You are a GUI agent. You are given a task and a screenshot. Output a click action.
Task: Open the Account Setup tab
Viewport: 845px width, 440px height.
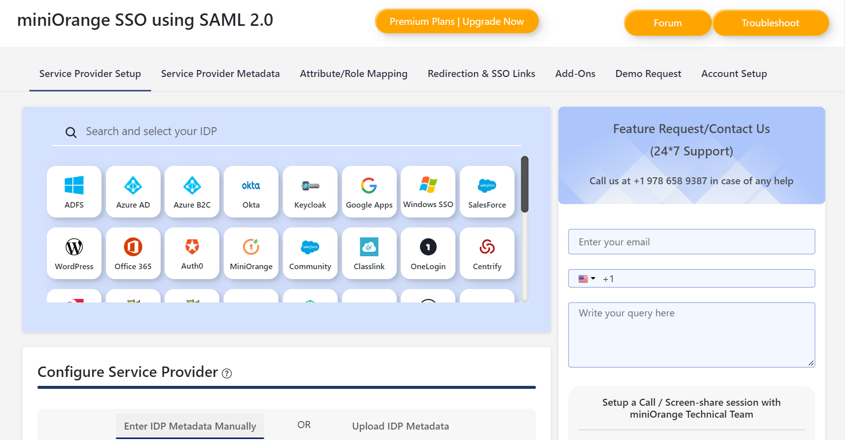coord(734,73)
